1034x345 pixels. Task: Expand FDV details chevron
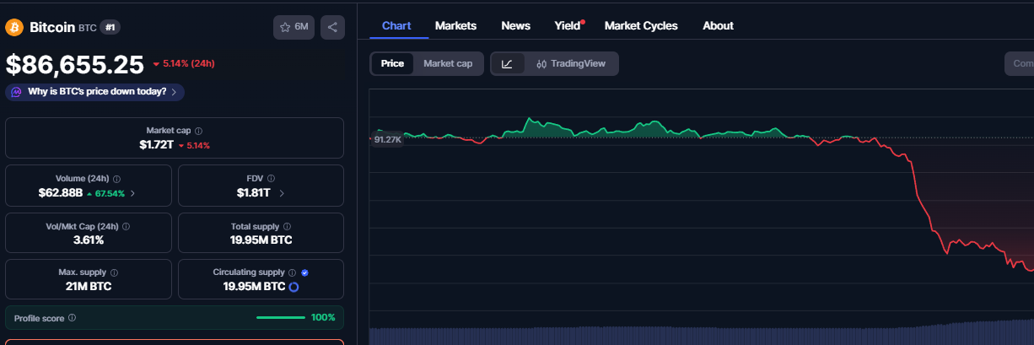point(281,193)
